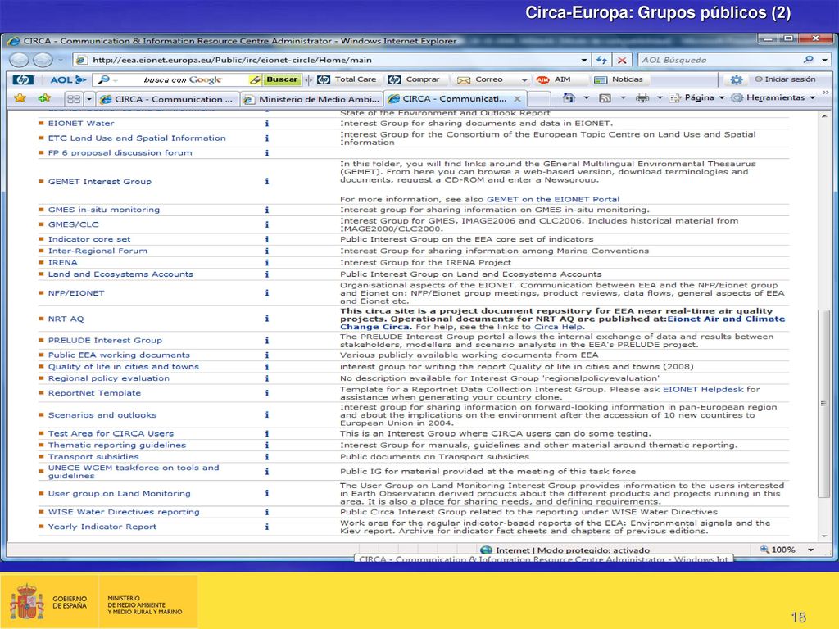Open info icon for ReportNet Template
Image resolution: width=839 pixels, height=629 pixels.
point(266,393)
